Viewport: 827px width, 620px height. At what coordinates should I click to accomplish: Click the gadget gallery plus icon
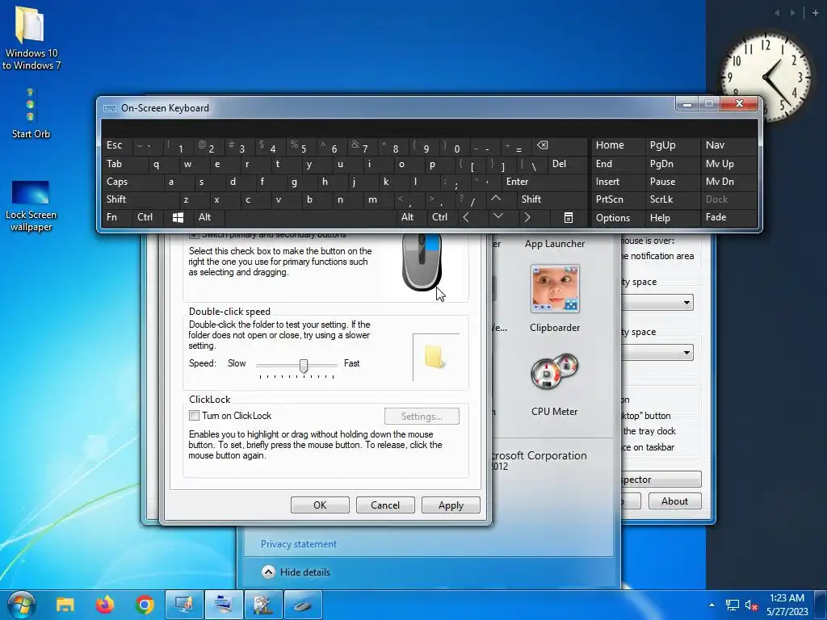816,12
